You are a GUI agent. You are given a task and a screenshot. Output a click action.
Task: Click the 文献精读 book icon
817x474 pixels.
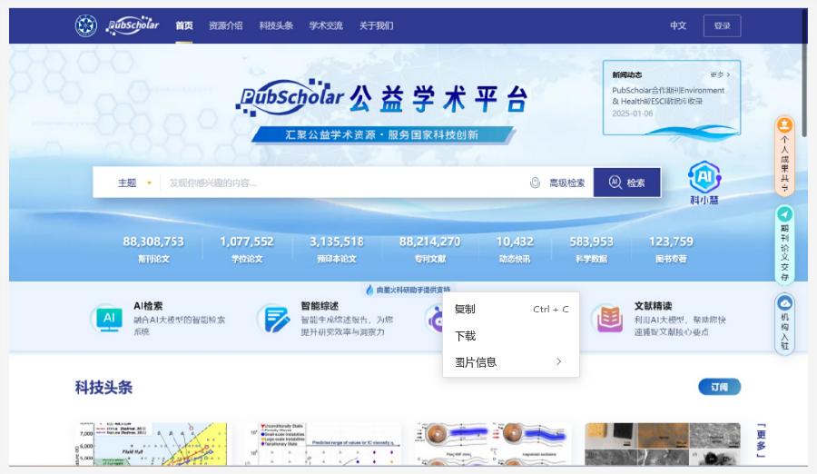point(606,319)
